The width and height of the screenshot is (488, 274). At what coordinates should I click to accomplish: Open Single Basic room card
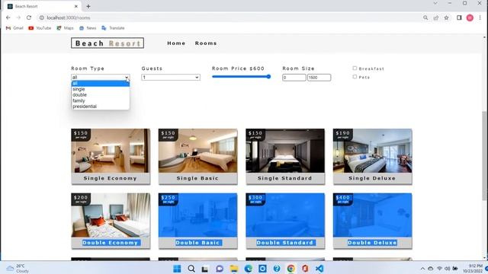tap(197, 157)
